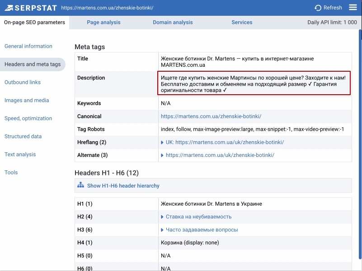362x271 pixels.
Task: Click the Alternate (3) row label
Action: pyautogui.click(x=92, y=155)
